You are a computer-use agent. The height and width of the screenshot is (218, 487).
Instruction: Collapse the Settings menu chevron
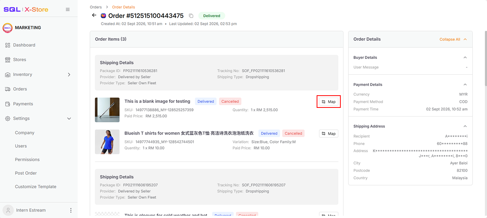pos(69,119)
